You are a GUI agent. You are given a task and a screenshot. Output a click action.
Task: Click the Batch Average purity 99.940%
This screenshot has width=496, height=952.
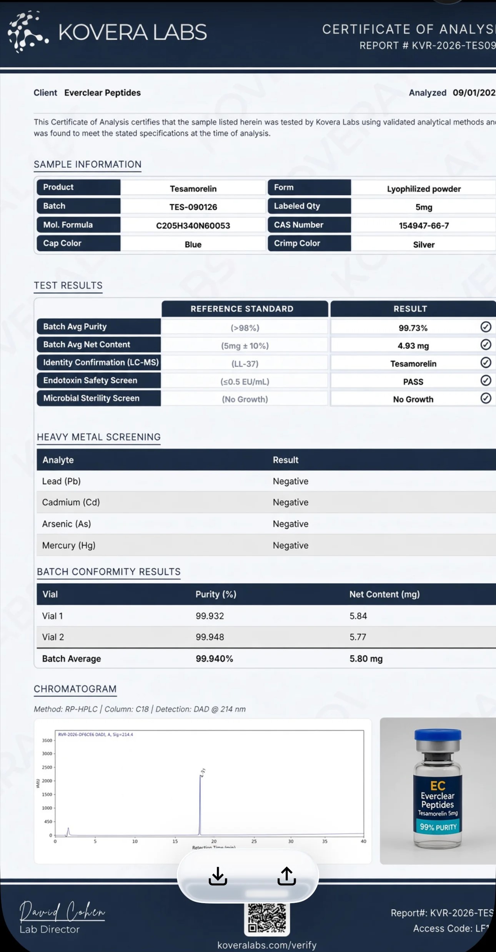point(214,659)
